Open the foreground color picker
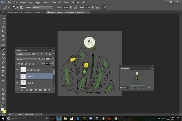Screen dimensions: 182x121 tap(2, 110)
